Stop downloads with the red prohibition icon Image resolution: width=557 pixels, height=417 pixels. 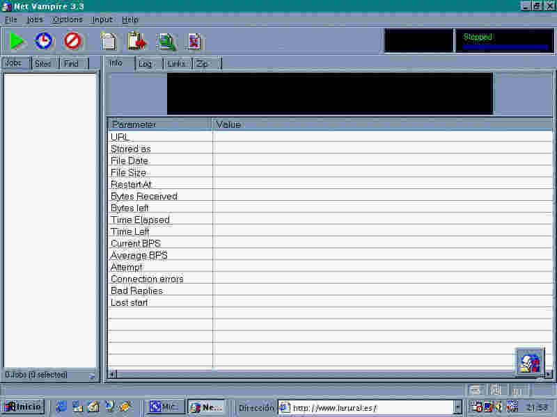tap(72, 41)
